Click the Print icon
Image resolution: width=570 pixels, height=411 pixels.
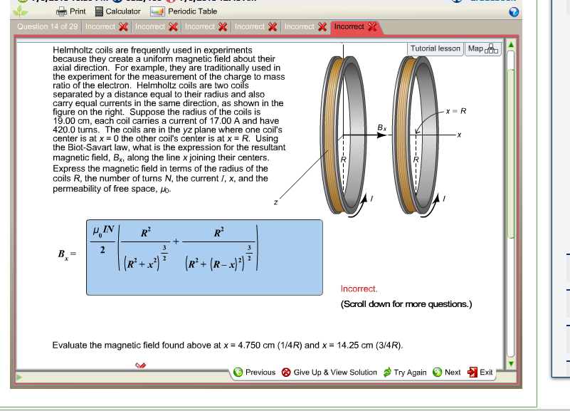(x=62, y=11)
